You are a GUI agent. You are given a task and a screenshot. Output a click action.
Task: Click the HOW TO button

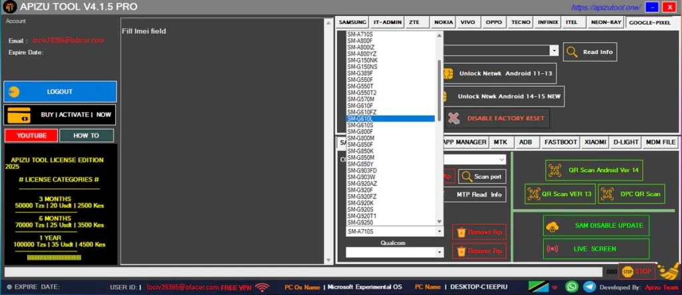pyautogui.click(x=86, y=136)
